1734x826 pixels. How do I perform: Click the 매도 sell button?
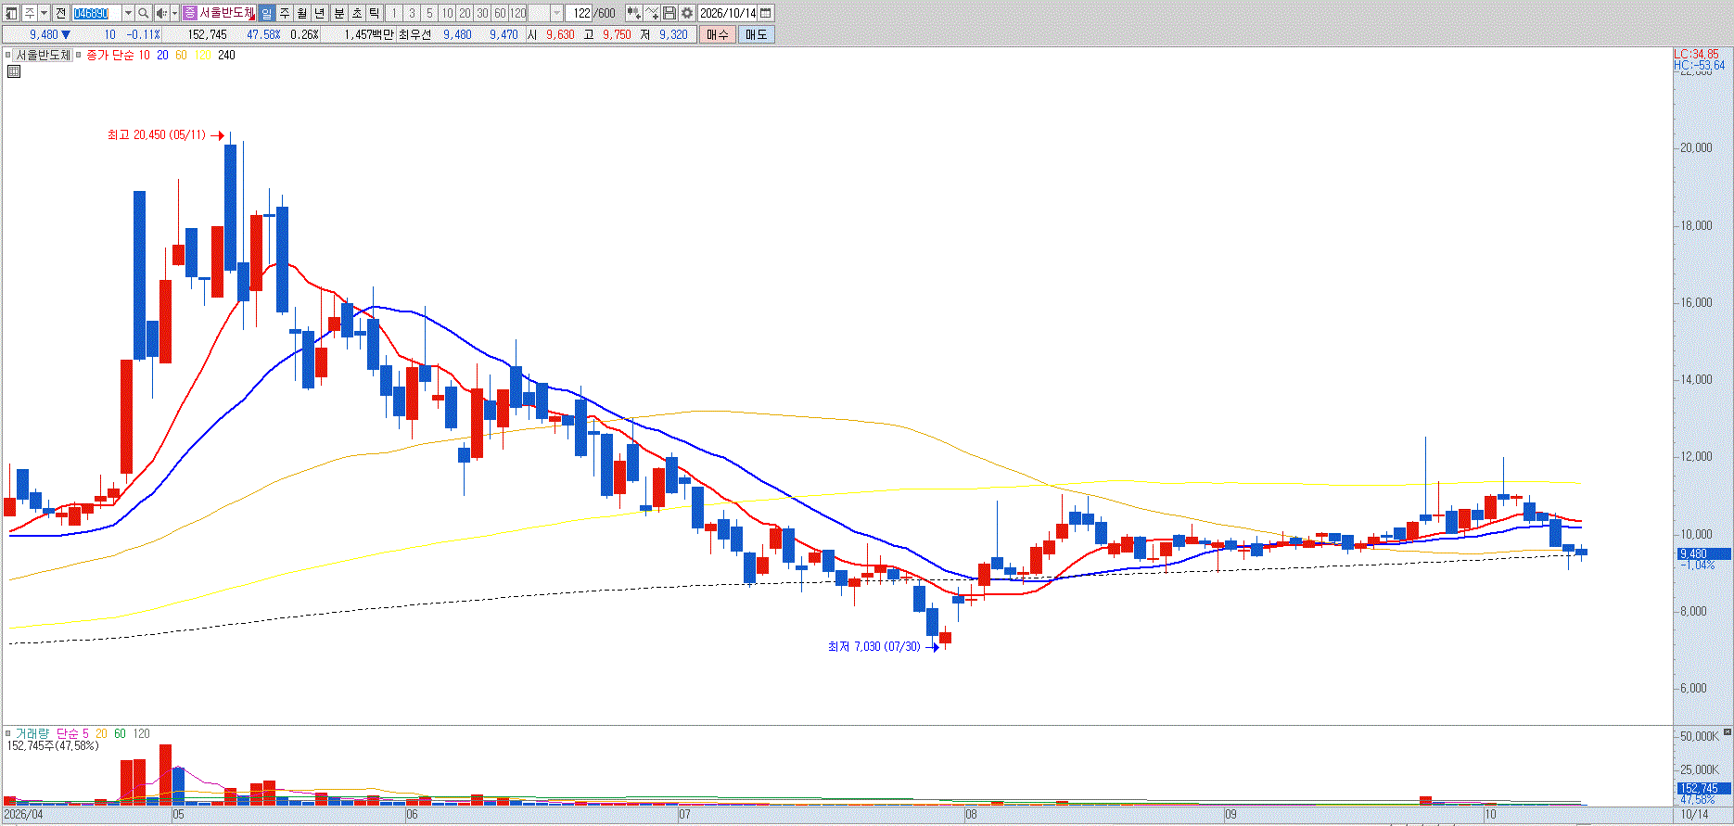point(757,34)
